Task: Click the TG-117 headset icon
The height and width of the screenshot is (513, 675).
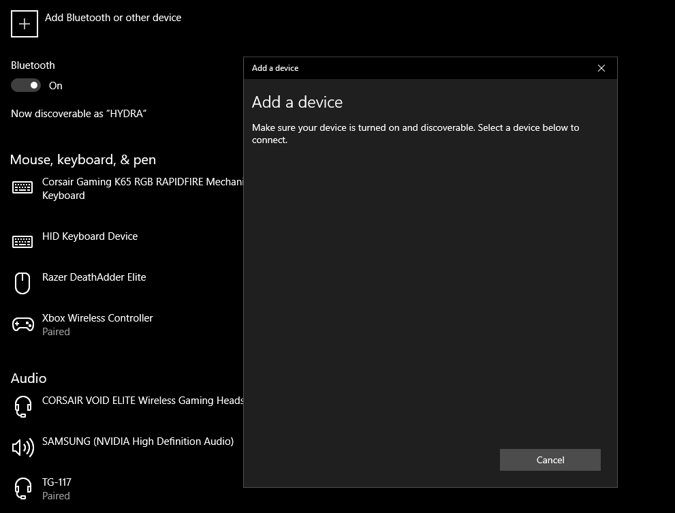Action: 22,488
